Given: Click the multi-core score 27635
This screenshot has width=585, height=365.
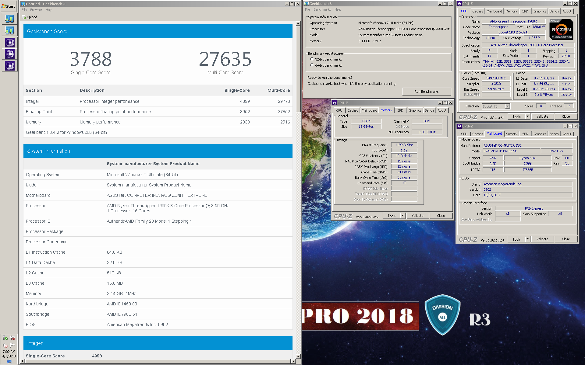Looking at the screenshot, I should 225,59.
